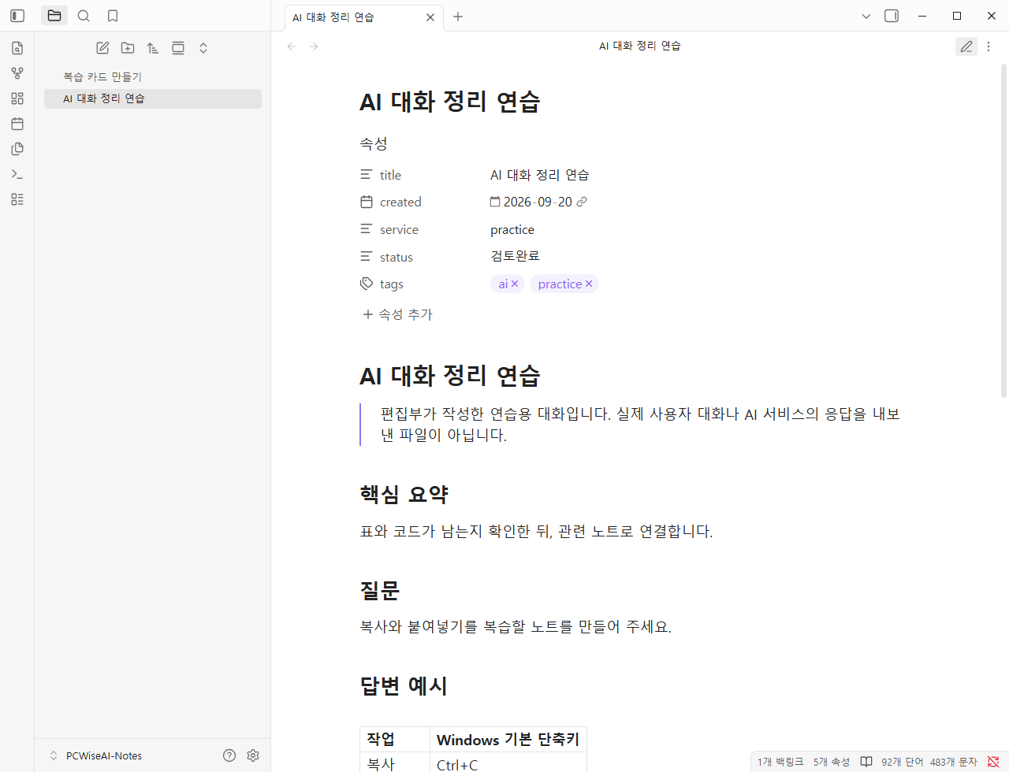Edit the status value 검토완료
Screen dimensions: 1009x772
pyautogui.click(x=515, y=256)
